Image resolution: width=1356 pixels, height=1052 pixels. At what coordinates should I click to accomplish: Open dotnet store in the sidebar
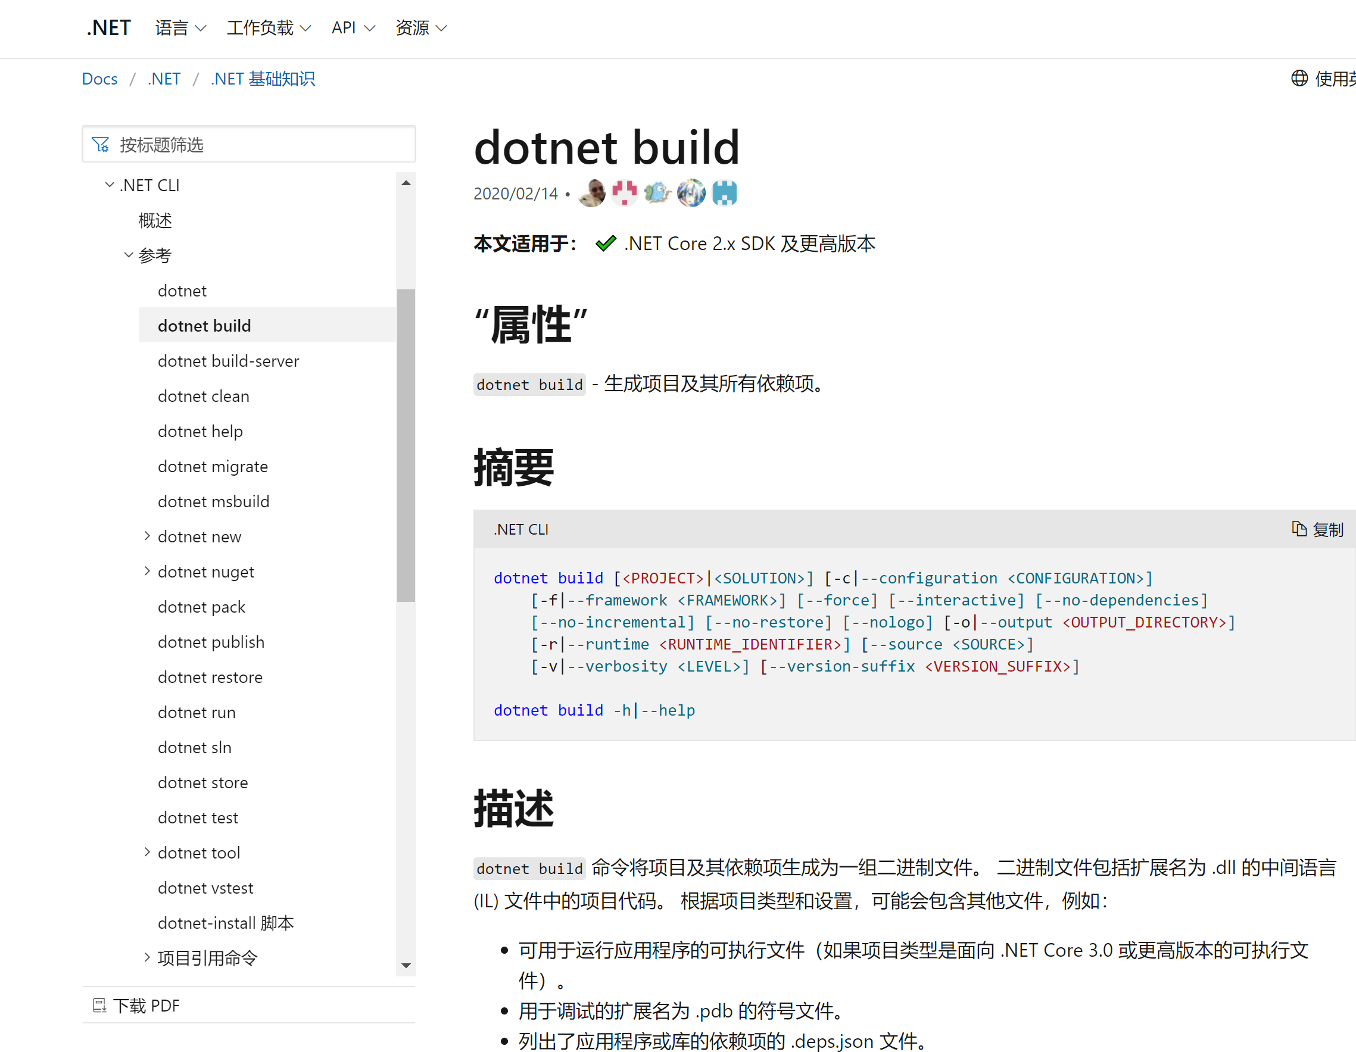coord(202,783)
